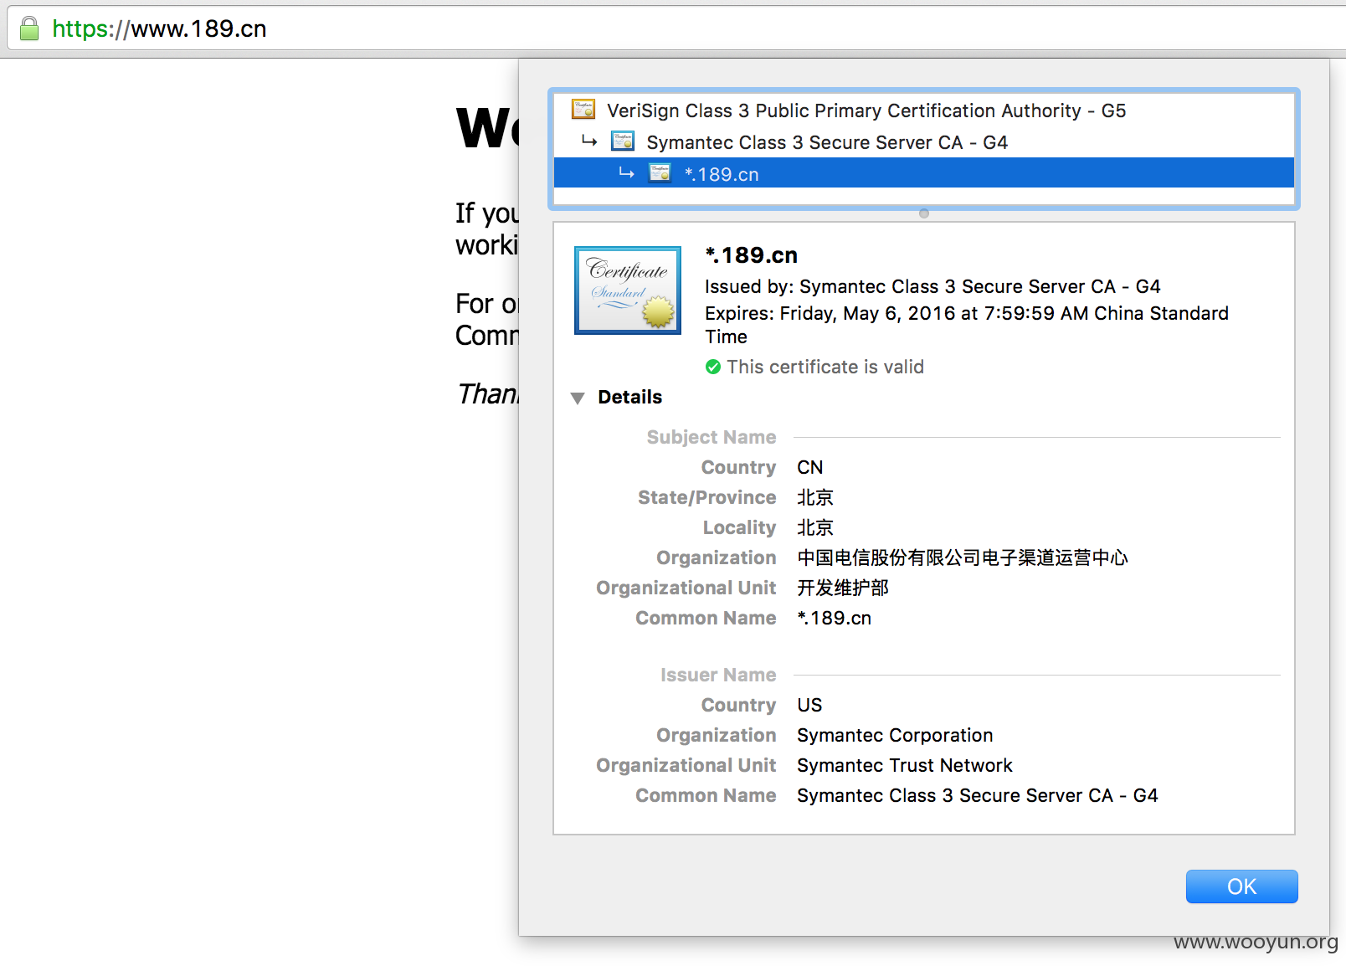Select VeriSign Class 3 root certificate row
This screenshot has width=1346, height=966.
(924, 110)
